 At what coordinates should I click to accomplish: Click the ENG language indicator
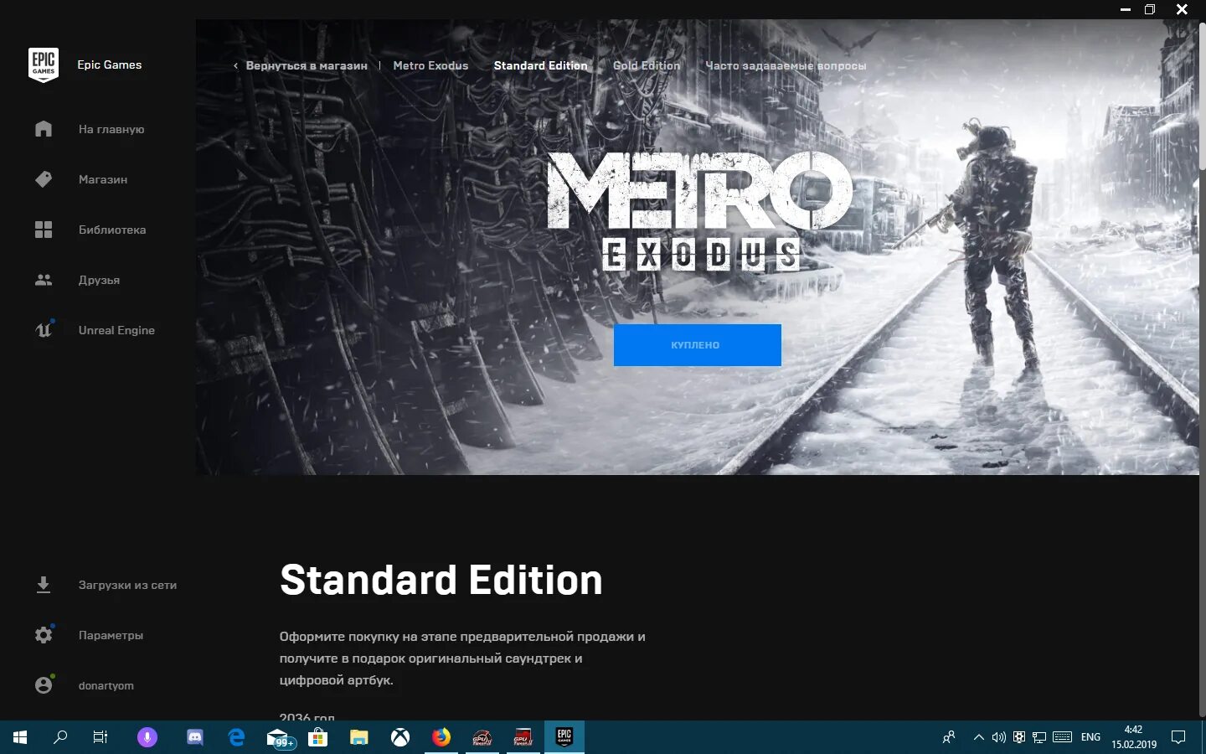click(x=1090, y=737)
